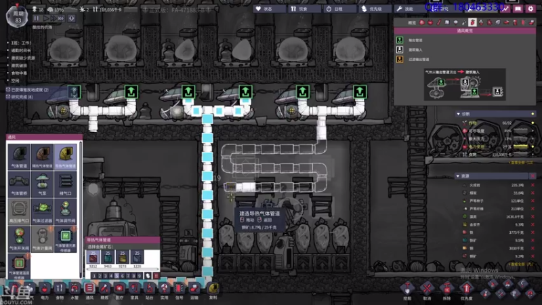Click the 挖掘 dig tool icon
542x305 pixels.
[x=408, y=290]
